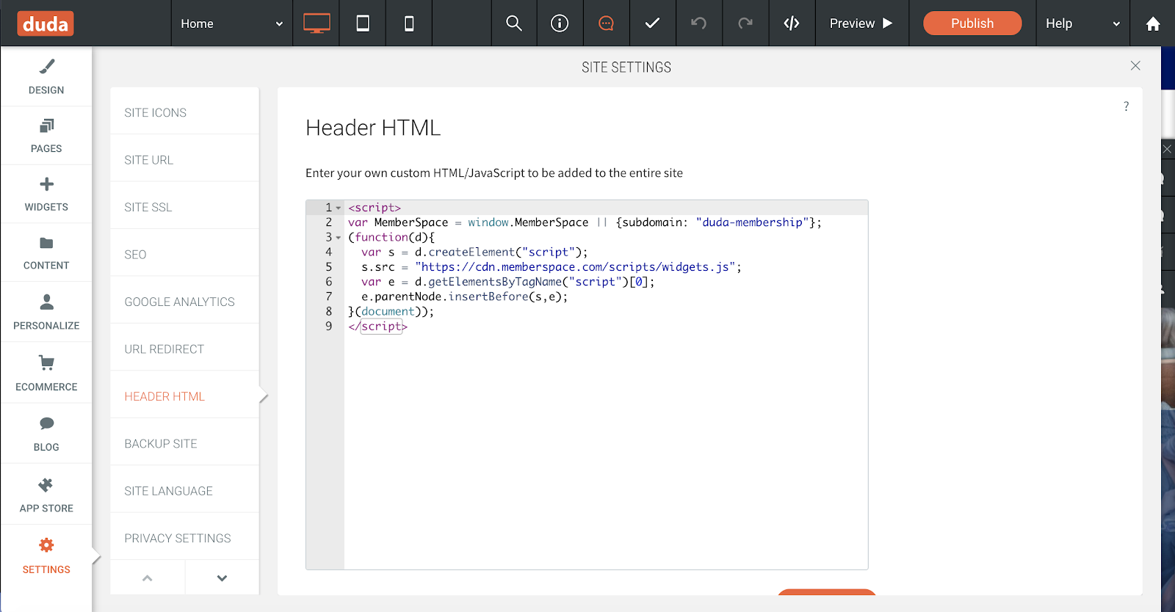Switch to mobile phone view

[409, 23]
